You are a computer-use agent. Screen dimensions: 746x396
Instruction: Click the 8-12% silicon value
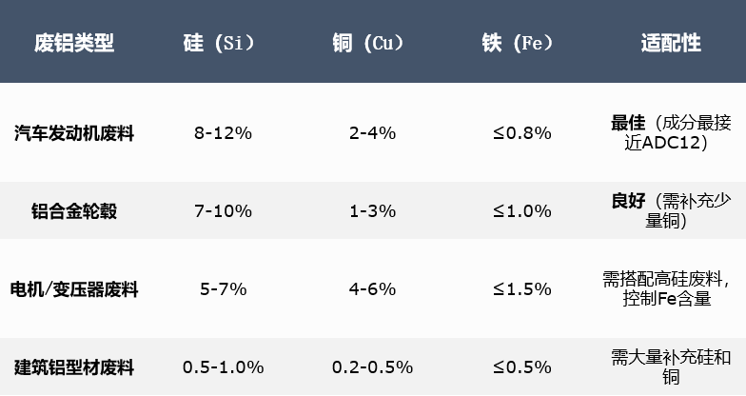(x=222, y=133)
